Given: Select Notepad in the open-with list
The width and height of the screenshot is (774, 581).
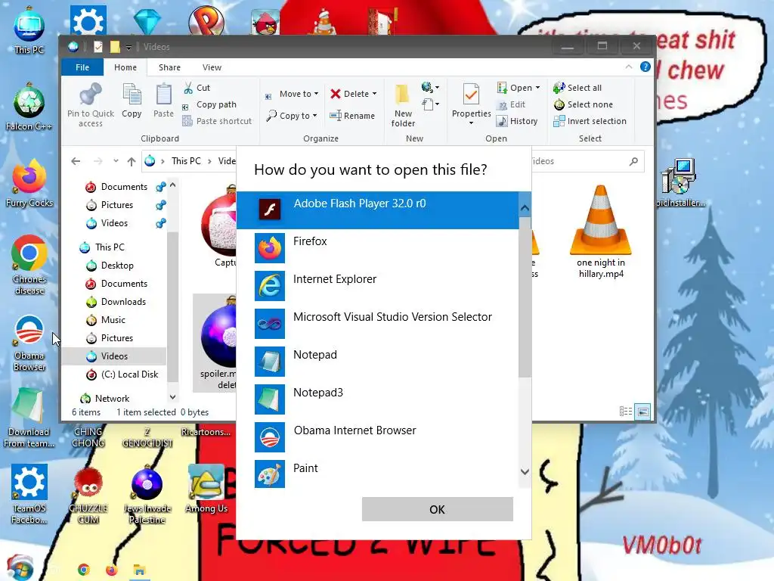Looking at the screenshot, I should tap(378, 361).
